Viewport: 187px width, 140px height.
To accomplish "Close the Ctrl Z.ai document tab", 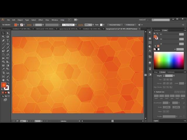I will (x=57, y=29).
